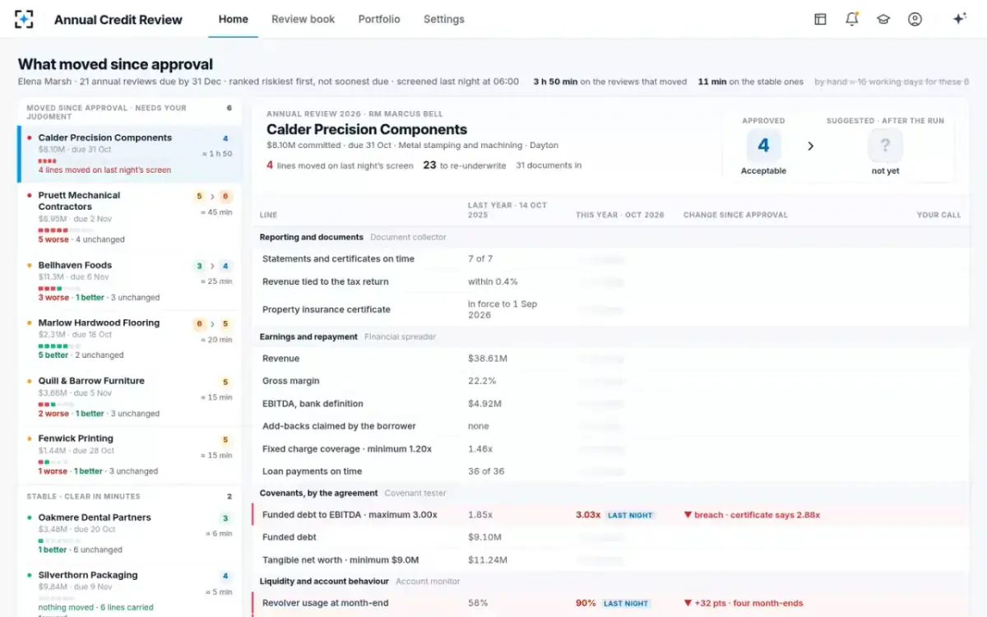987x617 pixels.
Task: Click 'Add-backs claimed by the borrower' line
Action: pyautogui.click(x=610, y=426)
